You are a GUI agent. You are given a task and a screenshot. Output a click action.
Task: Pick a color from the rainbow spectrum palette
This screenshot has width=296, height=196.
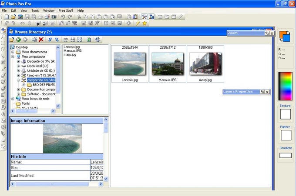click(285, 86)
